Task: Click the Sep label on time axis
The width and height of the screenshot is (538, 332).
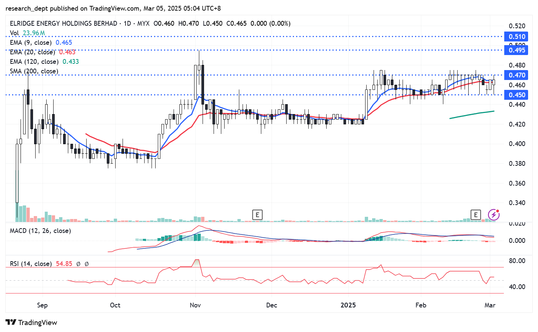Action: [x=42, y=305]
